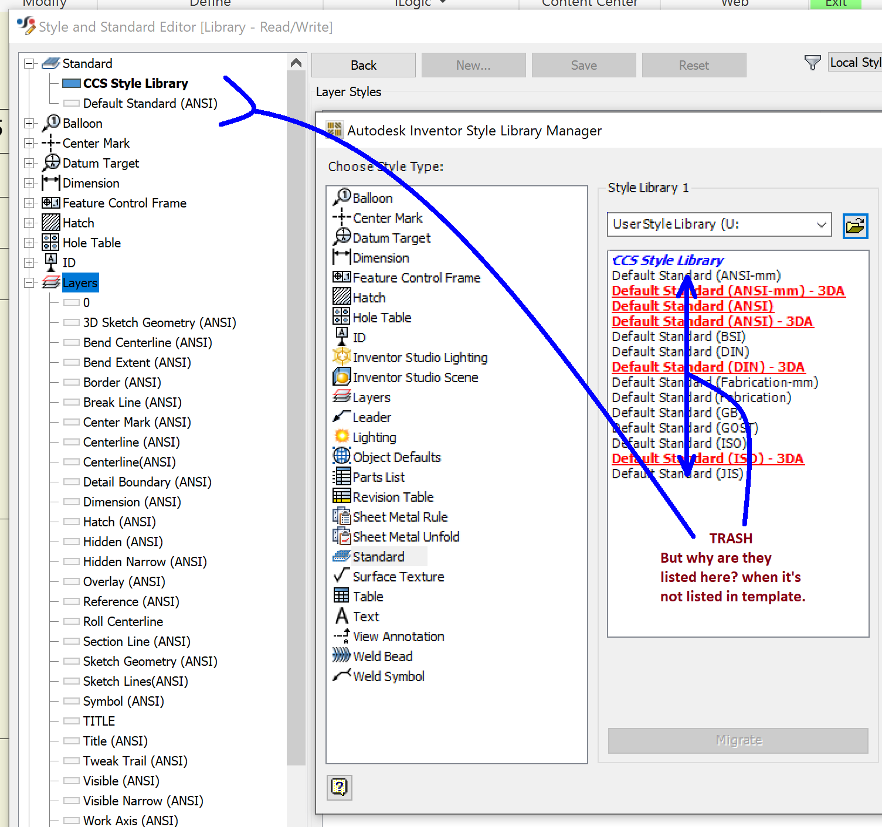The image size is (882, 827).
Task: Select the Hidden (ANSI) layer
Action: [123, 542]
